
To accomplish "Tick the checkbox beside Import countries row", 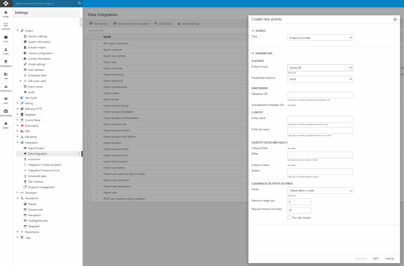I will [89, 69].
